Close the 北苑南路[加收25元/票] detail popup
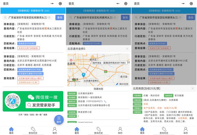The height and width of the screenshot is (135, 197). (x=193, y=89)
